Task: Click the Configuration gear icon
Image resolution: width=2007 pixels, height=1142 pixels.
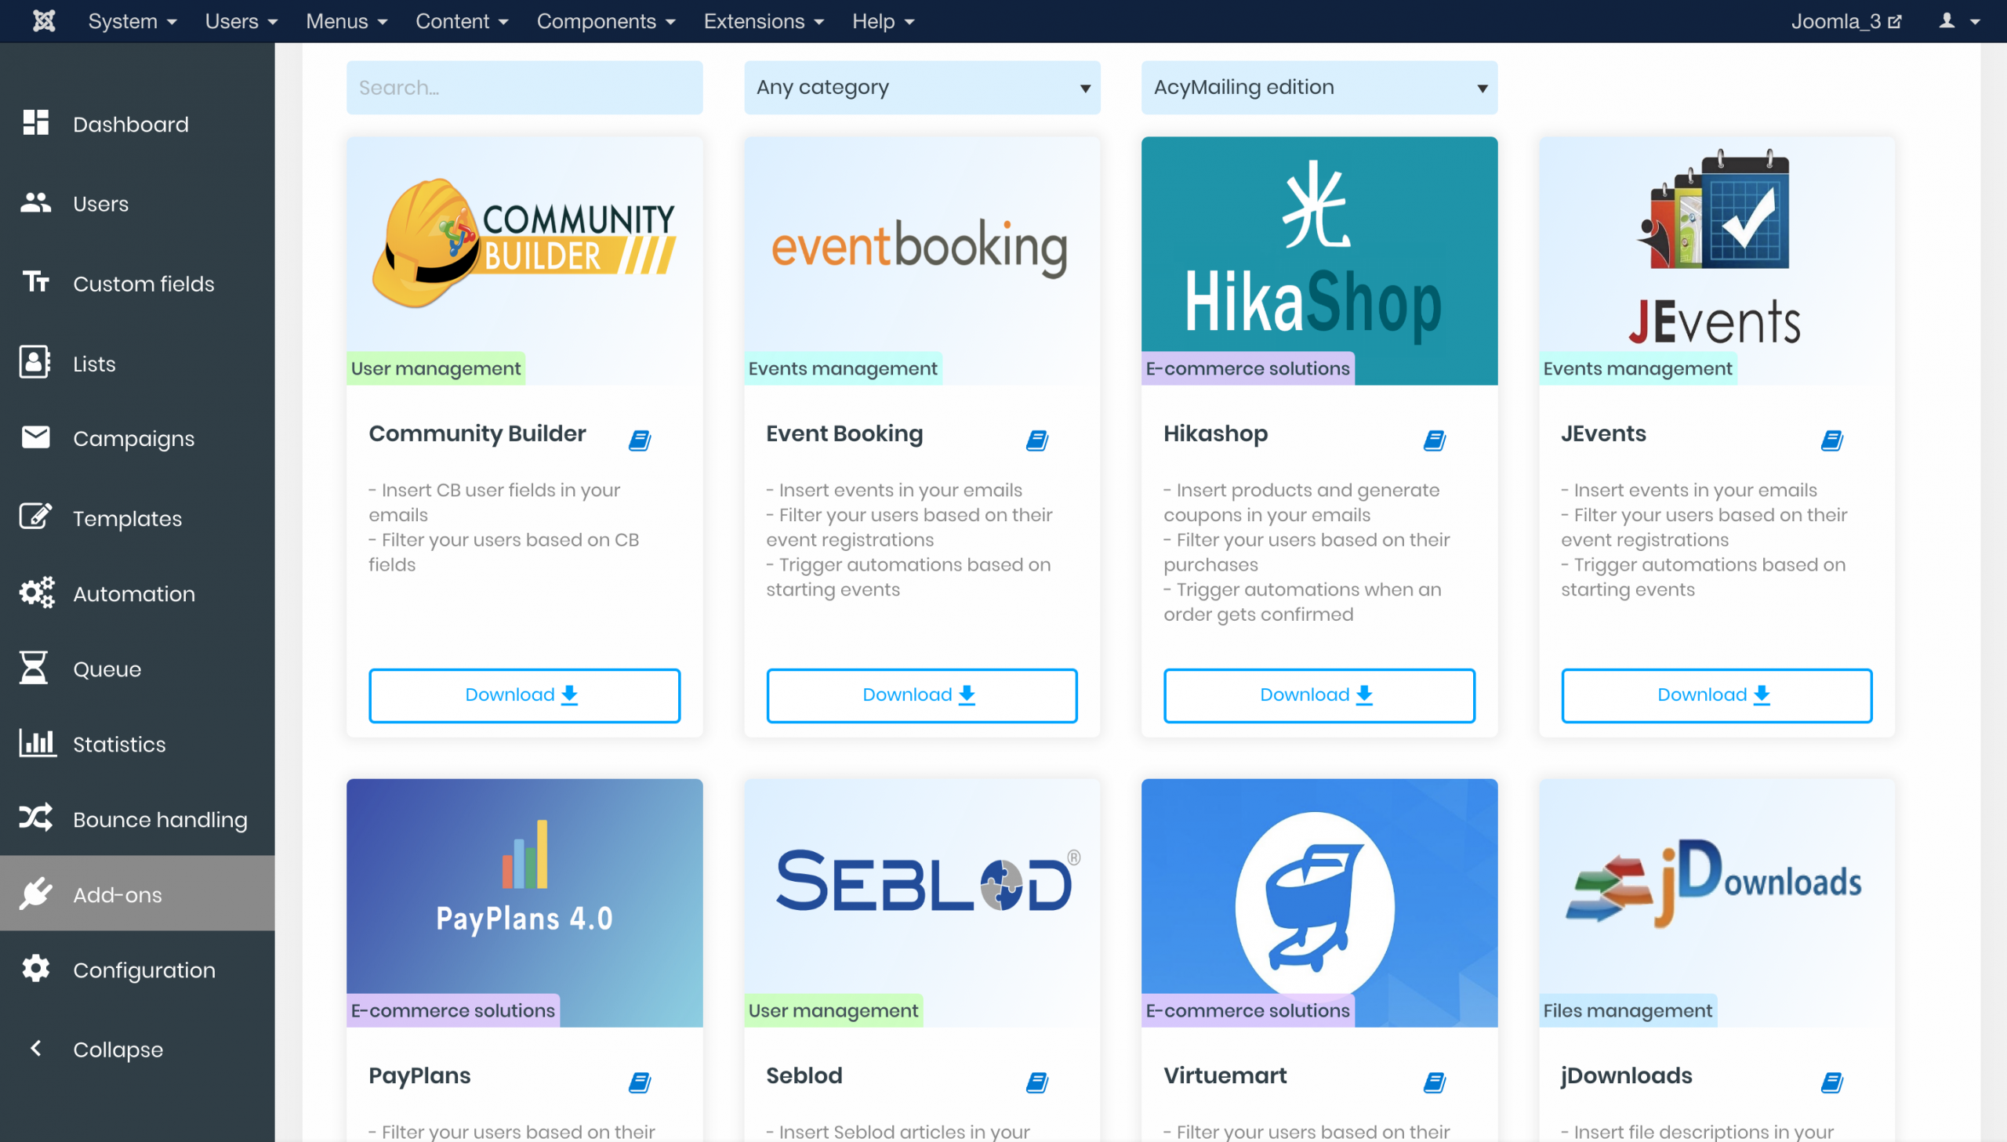Action: click(36, 969)
